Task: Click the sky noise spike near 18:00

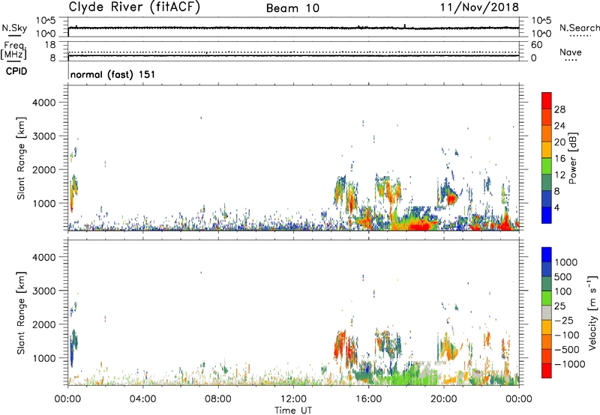Action: click(405, 26)
